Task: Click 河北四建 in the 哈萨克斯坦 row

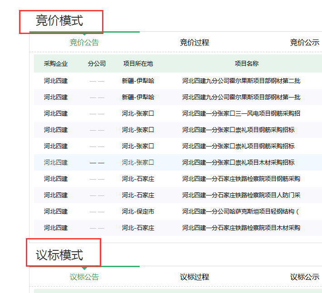Action: tap(56, 211)
